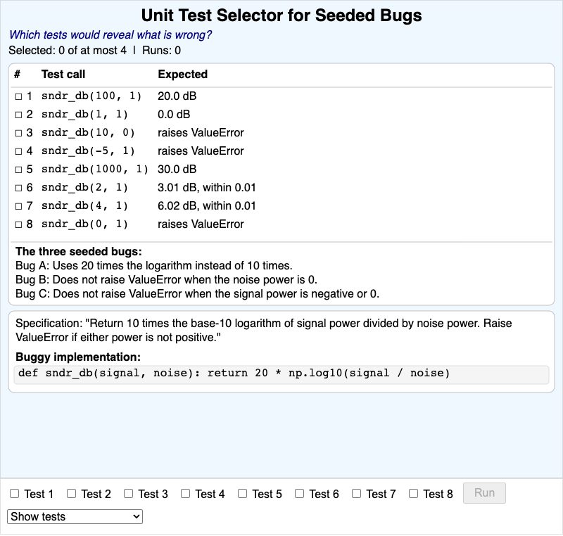Screen dimensions: 563x536
Task: Click the Run button
Action: pos(484,492)
